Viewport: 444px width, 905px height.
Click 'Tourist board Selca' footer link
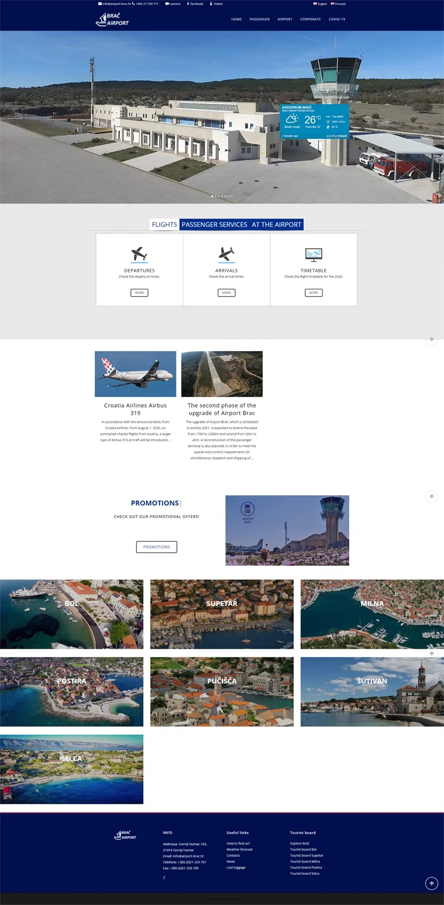[x=305, y=874]
